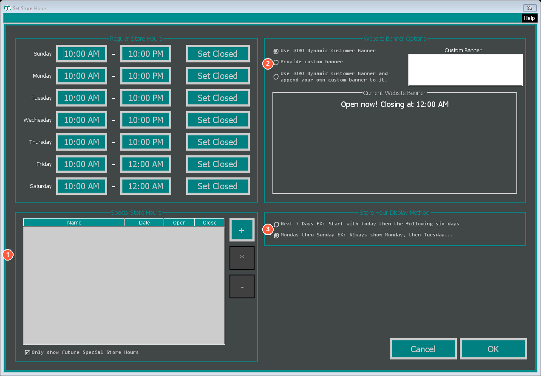
Task: Set Friday as closed
Action: click(218, 164)
